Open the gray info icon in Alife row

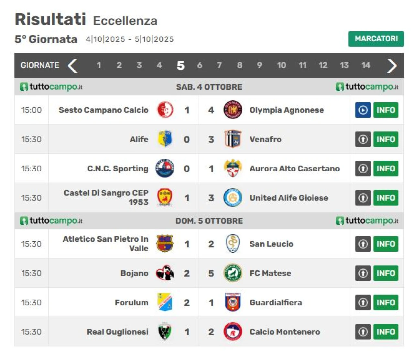(x=363, y=139)
